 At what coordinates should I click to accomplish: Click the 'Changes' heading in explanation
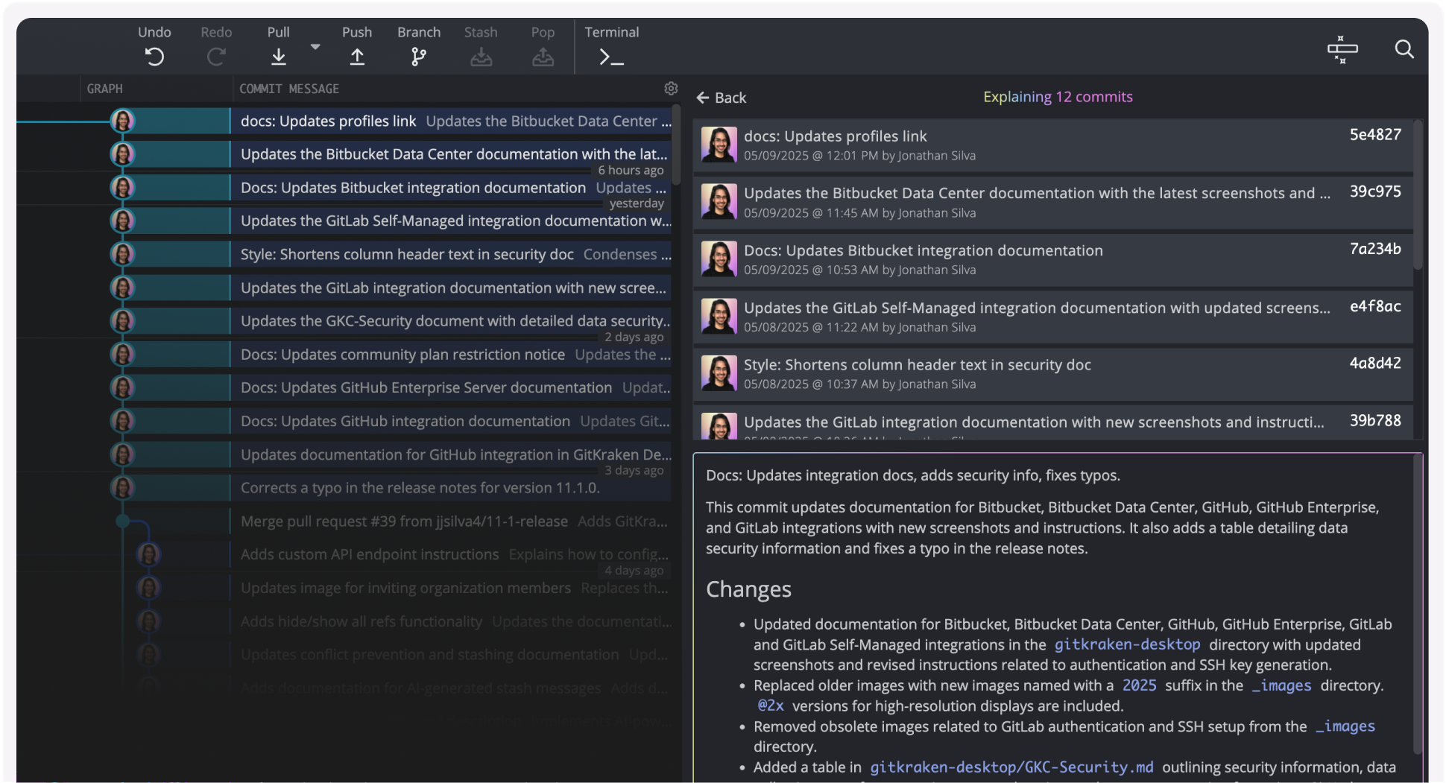tap(748, 589)
